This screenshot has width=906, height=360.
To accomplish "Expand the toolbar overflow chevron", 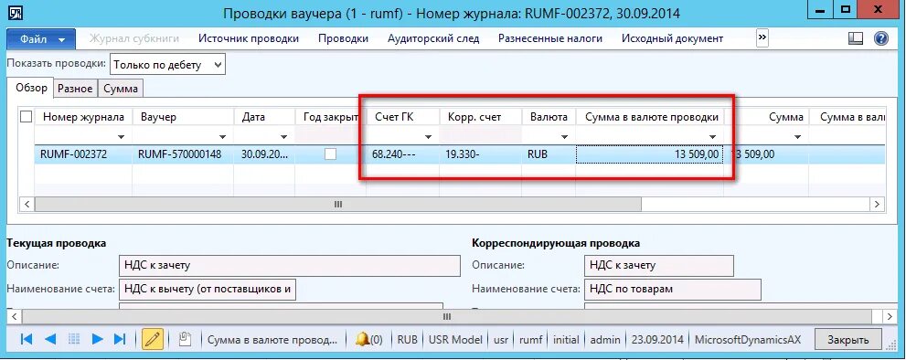I will coord(762,38).
